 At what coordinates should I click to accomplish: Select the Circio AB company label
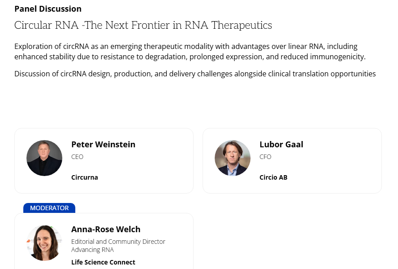pyautogui.click(x=273, y=177)
